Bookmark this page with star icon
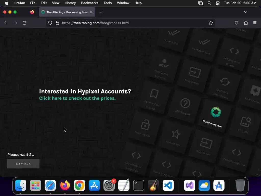Viewport: 261px width, 196px height. pyautogui.click(x=211, y=23)
